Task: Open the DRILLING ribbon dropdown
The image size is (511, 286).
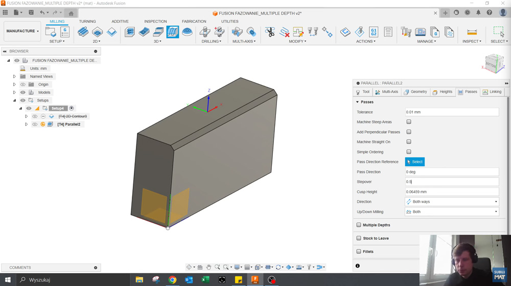Action: point(212,41)
